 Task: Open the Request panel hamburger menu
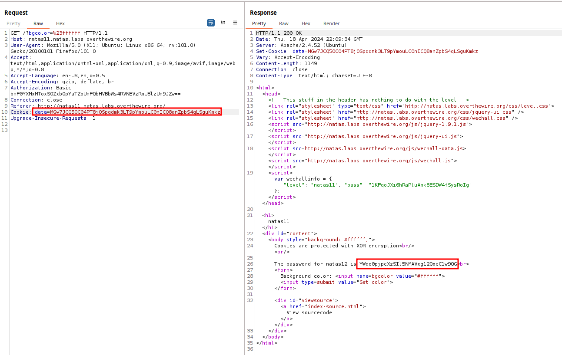(x=235, y=23)
